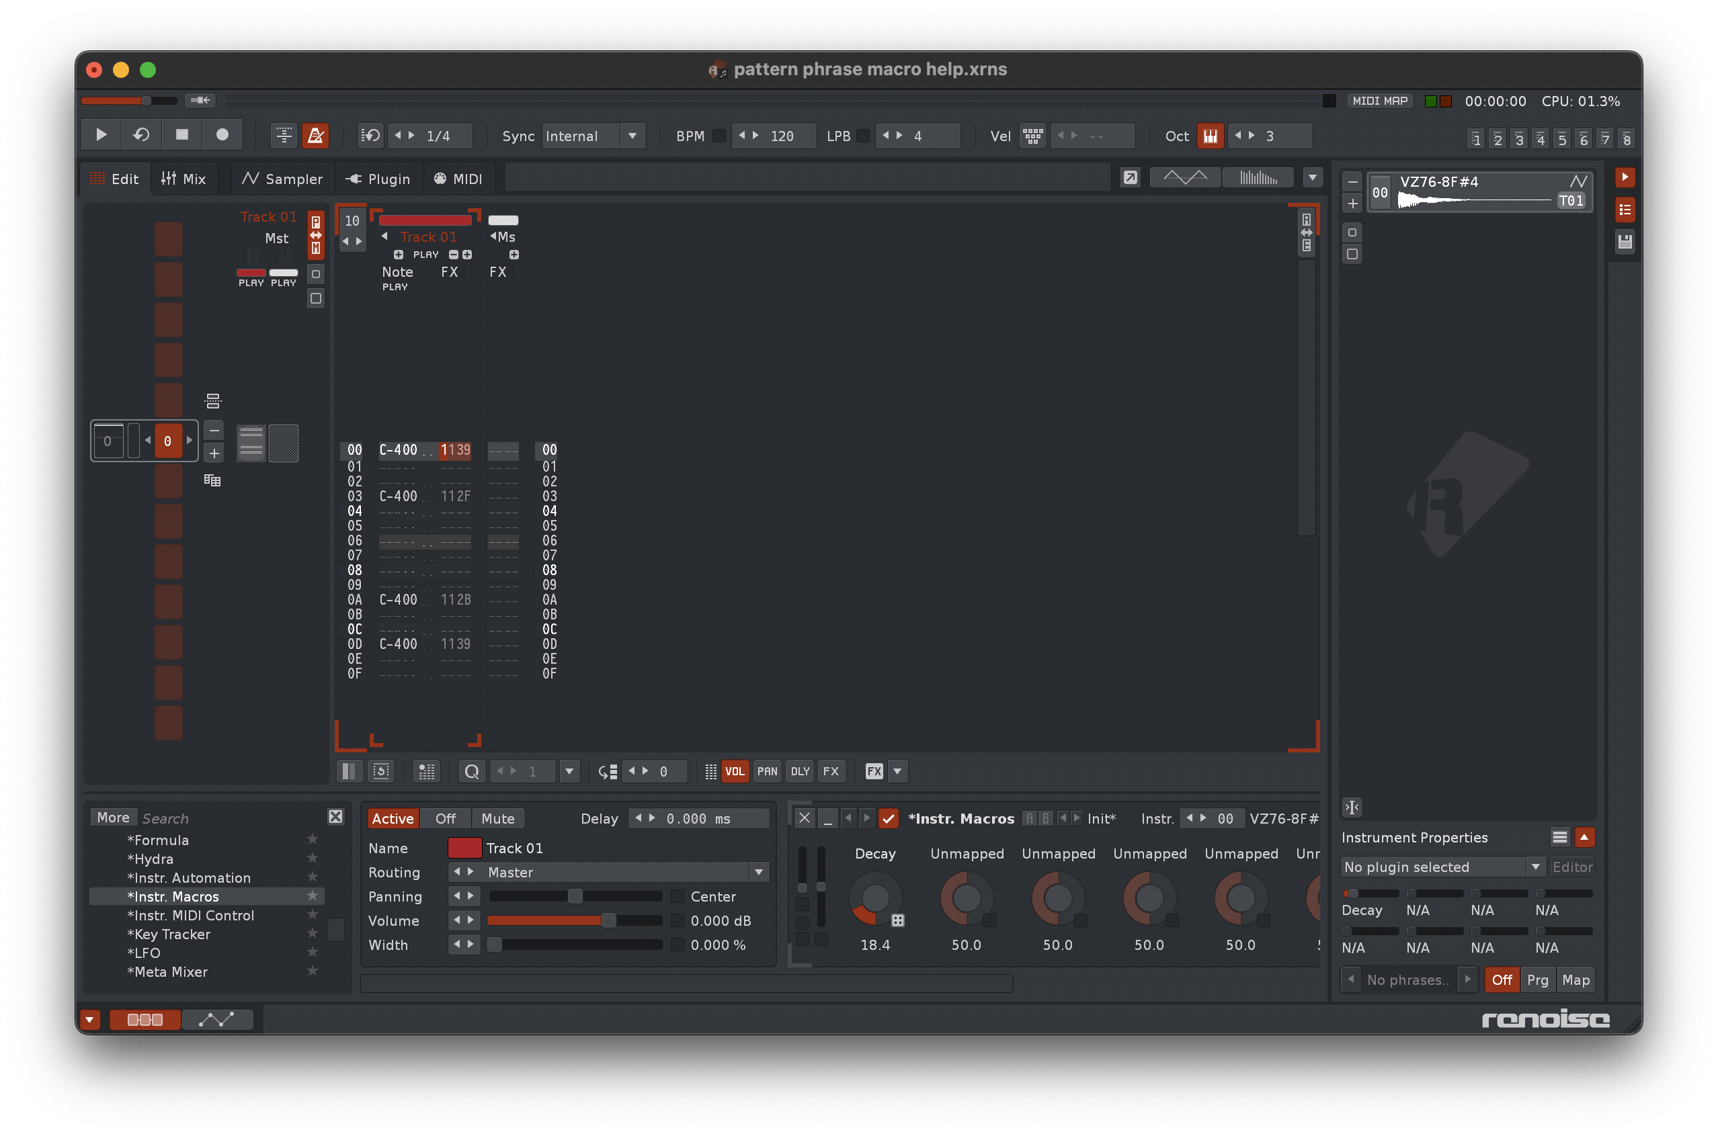1718x1134 pixels.
Task: Start playback with the Play button
Action: click(x=101, y=135)
